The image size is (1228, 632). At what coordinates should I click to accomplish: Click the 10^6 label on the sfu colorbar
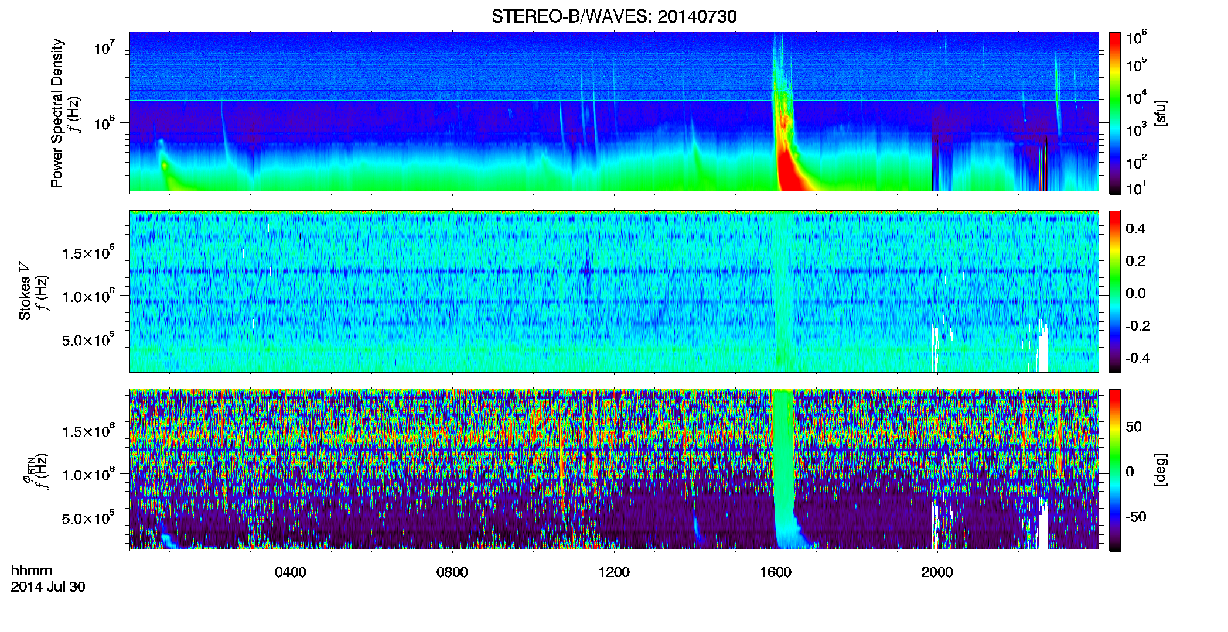1137,37
